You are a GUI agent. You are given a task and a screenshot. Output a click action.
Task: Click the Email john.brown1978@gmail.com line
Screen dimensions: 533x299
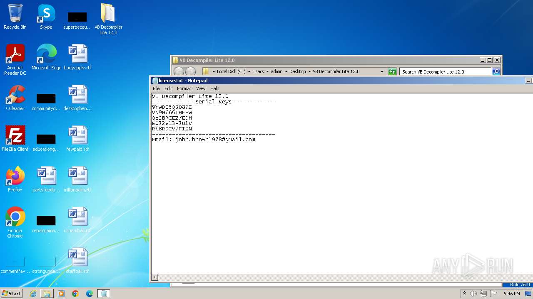pyautogui.click(x=204, y=140)
